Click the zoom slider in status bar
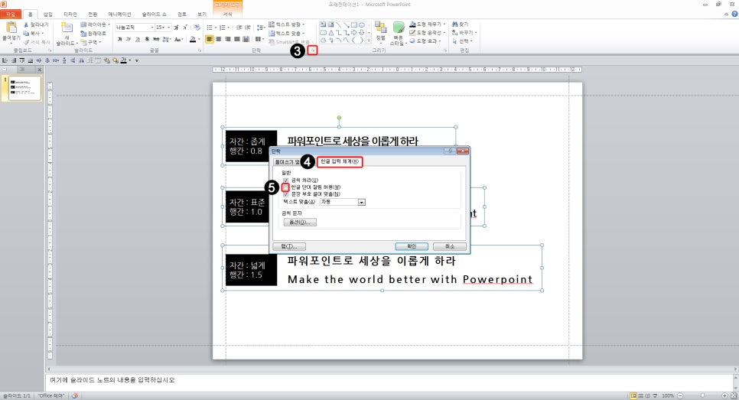 [702, 395]
